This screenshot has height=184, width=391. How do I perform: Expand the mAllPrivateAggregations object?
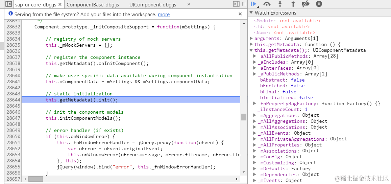[x=254, y=139]
